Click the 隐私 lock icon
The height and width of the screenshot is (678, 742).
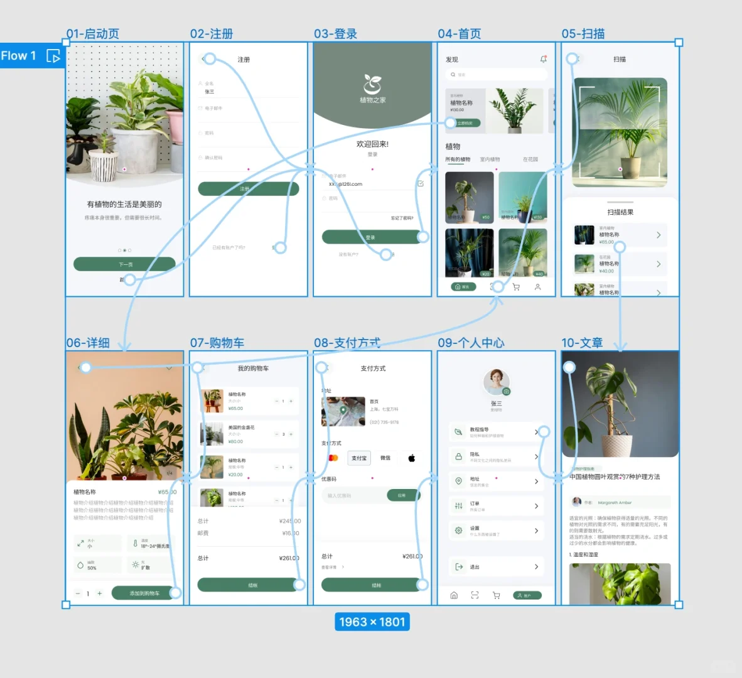tap(458, 456)
